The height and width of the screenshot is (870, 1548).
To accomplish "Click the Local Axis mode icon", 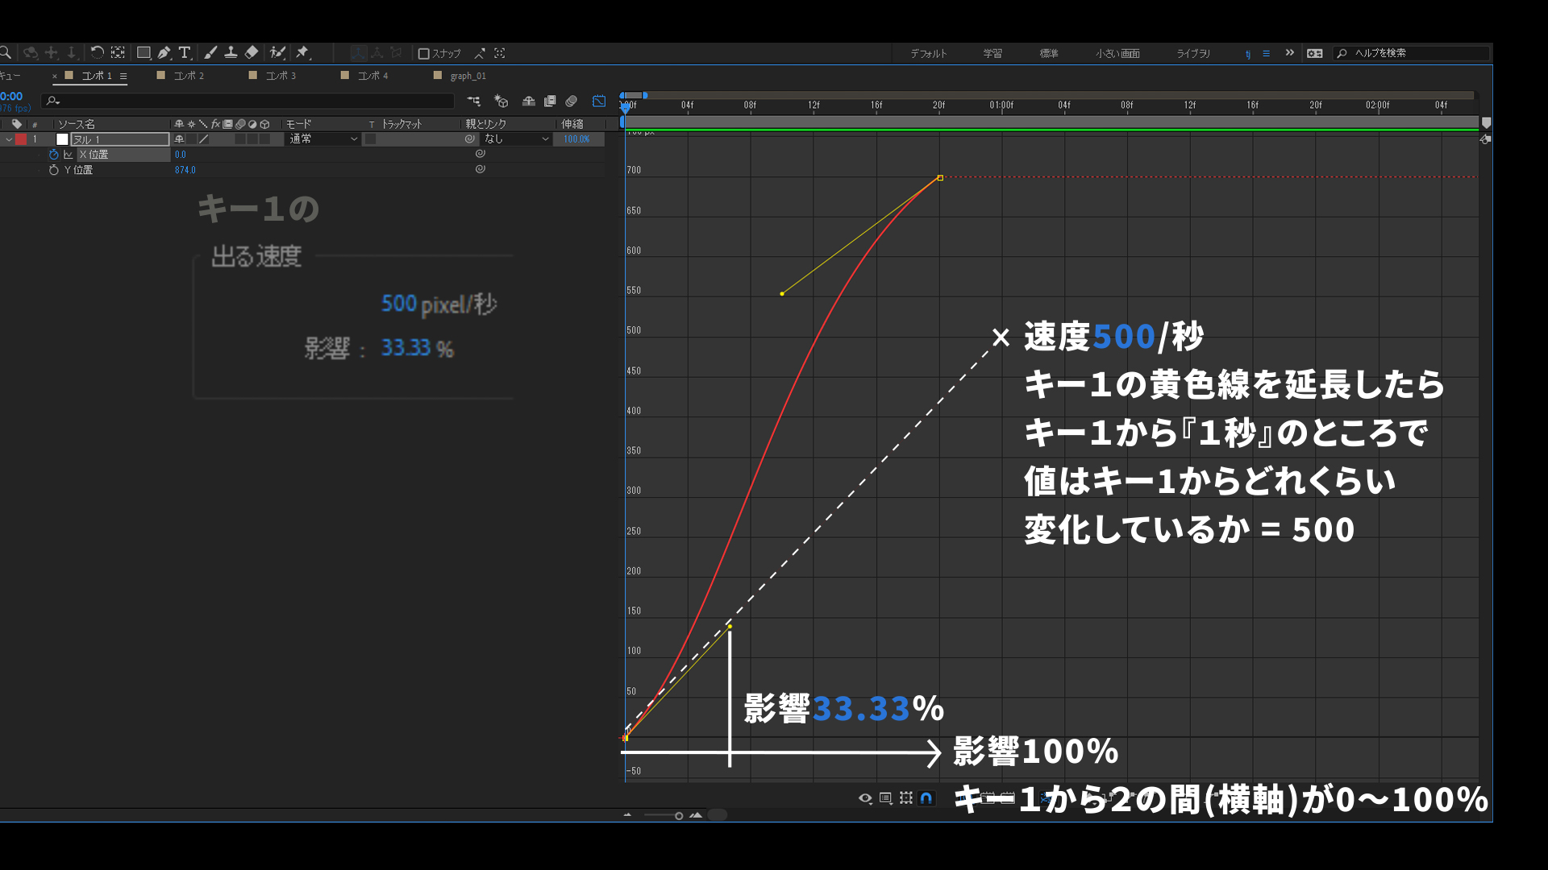I will pyautogui.click(x=359, y=53).
